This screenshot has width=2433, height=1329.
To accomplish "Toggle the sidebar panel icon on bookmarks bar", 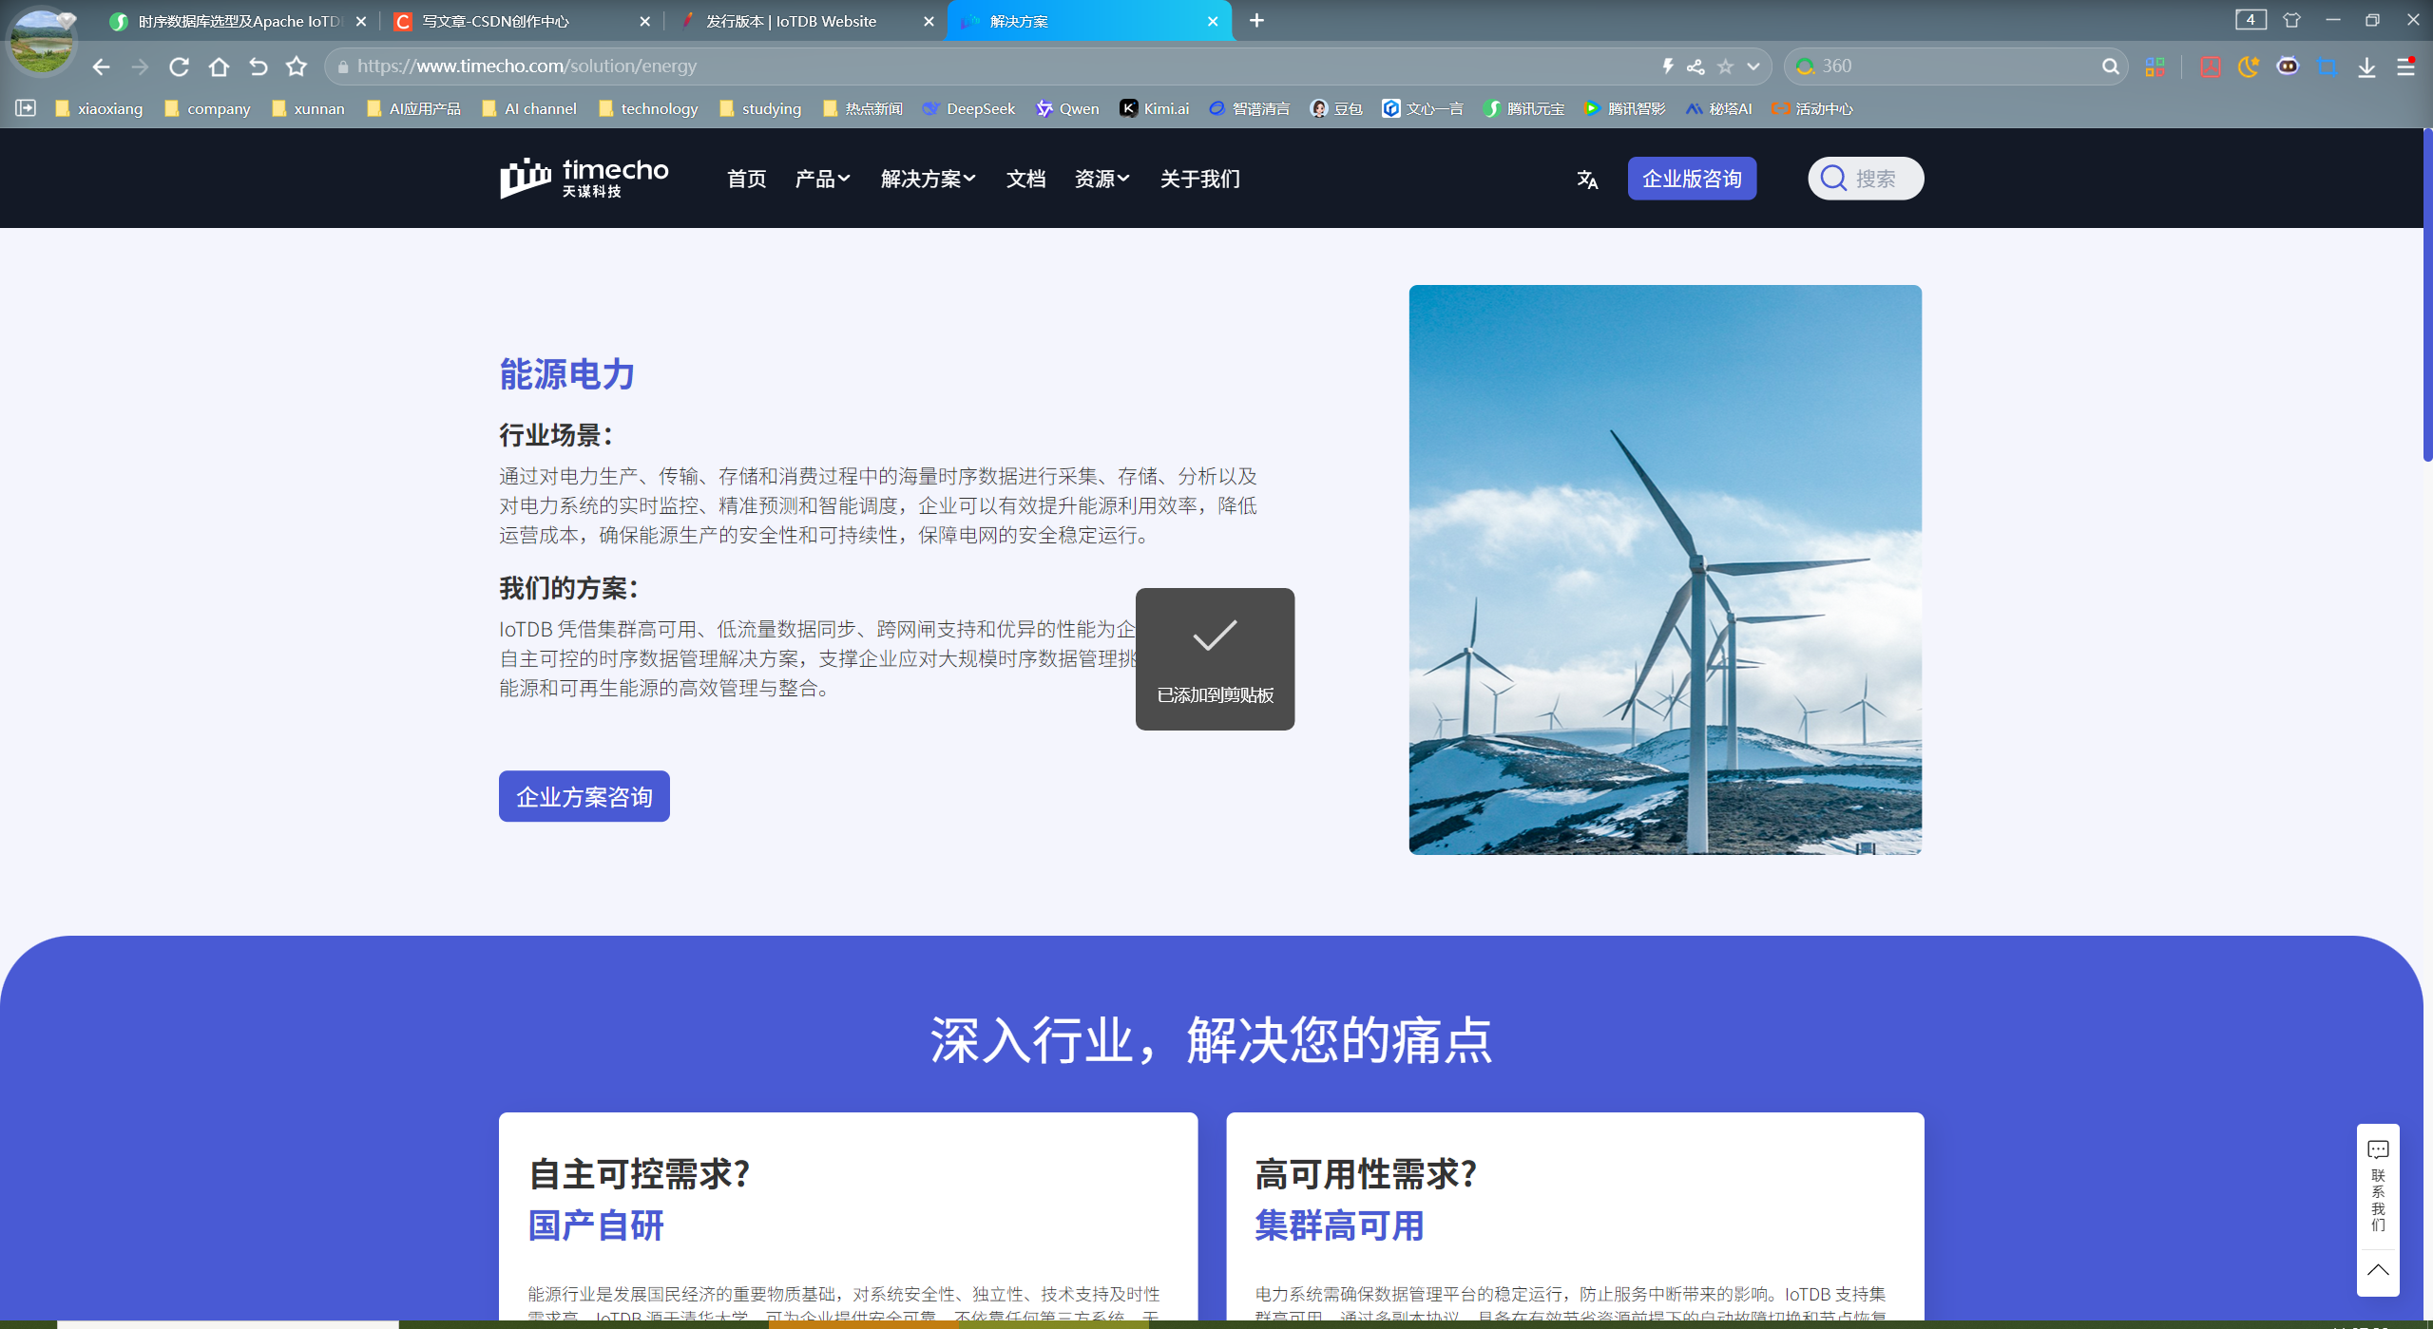I will coord(26,108).
